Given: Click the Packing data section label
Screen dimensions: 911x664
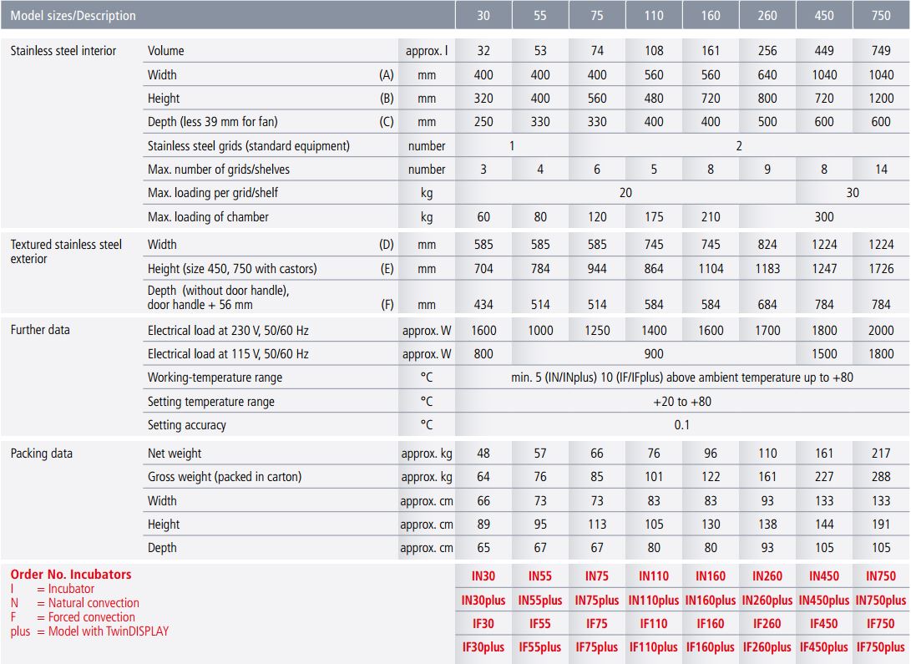Looking at the screenshot, I should point(42,454).
